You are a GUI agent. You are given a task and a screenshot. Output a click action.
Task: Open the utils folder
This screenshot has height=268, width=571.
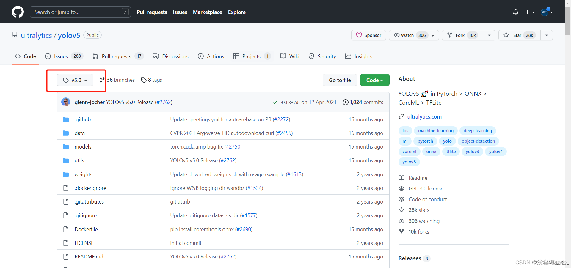(x=79, y=160)
